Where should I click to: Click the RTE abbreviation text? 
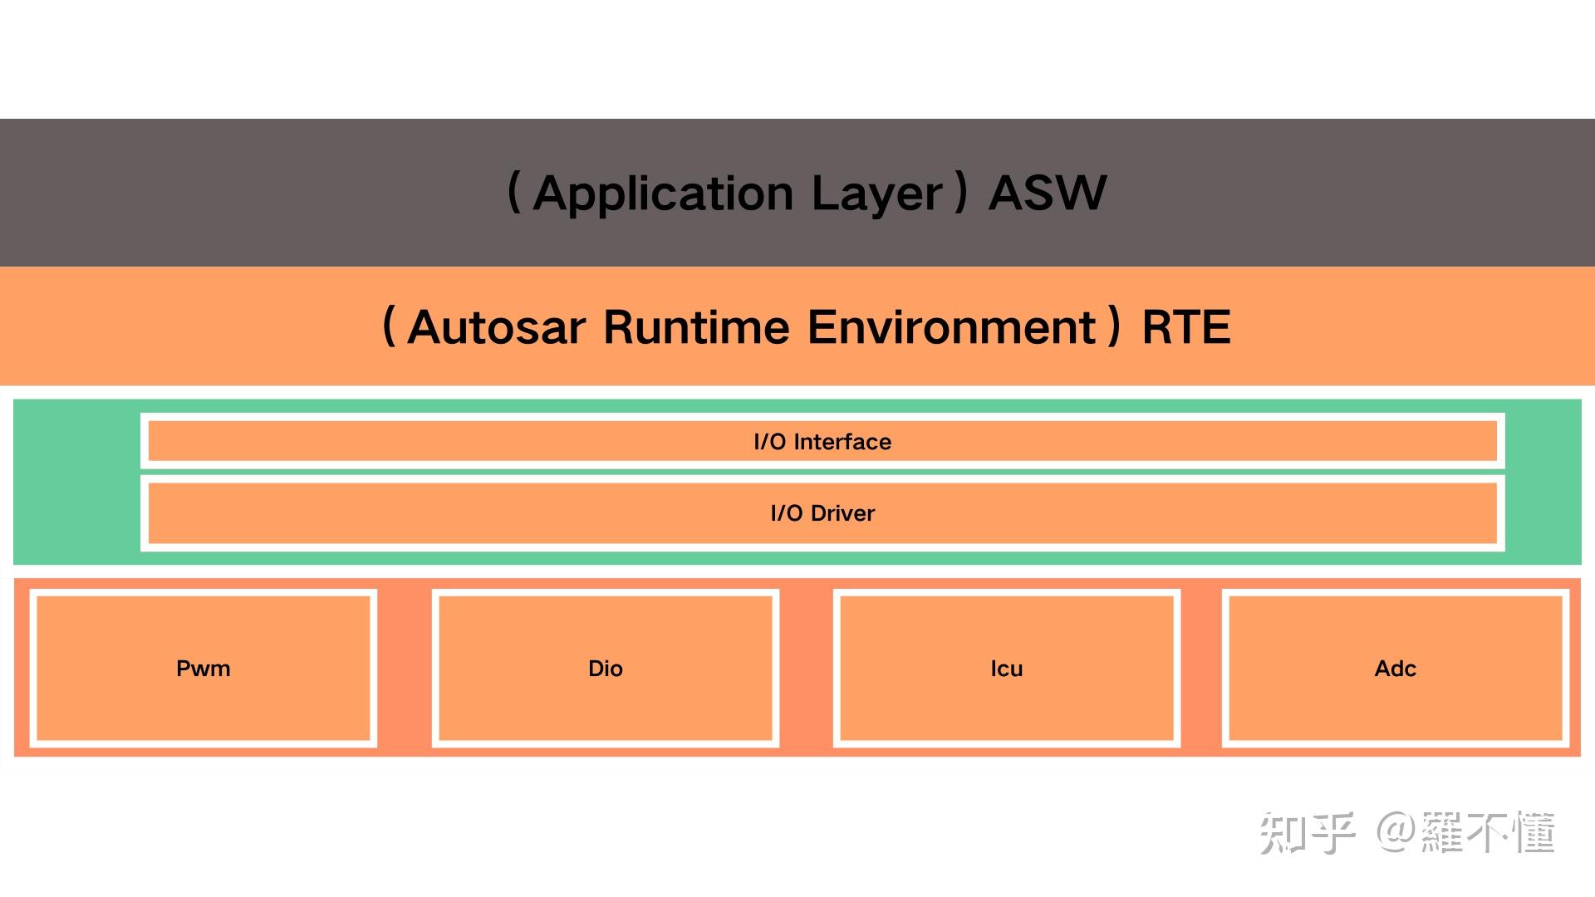pyautogui.click(x=1185, y=326)
